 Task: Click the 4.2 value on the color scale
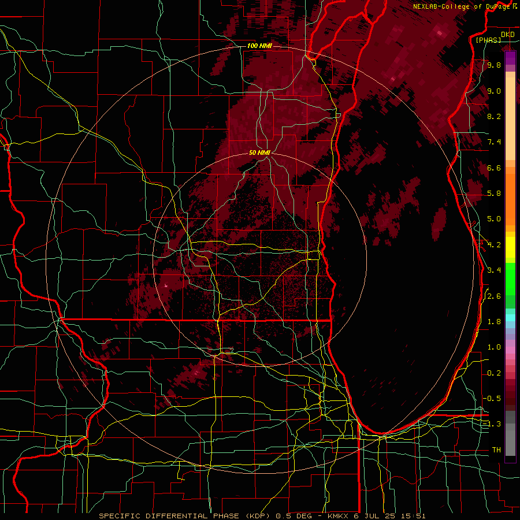pyautogui.click(x=494, y=245)
